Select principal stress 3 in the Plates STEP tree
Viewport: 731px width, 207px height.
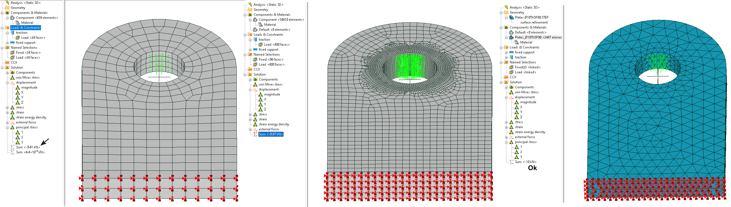521,157
